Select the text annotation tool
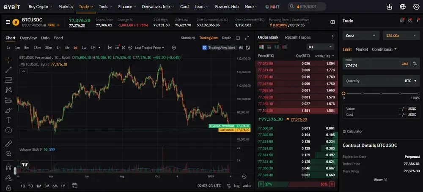The width and height of the screenshot is (423, 192). tap(8, 120)
